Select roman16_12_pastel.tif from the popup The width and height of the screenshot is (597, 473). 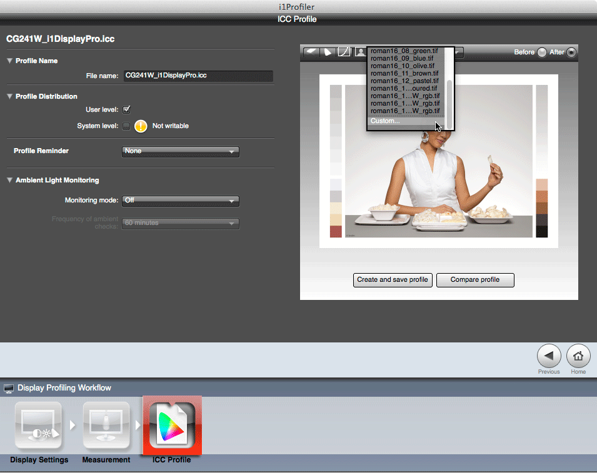(404, 81)
